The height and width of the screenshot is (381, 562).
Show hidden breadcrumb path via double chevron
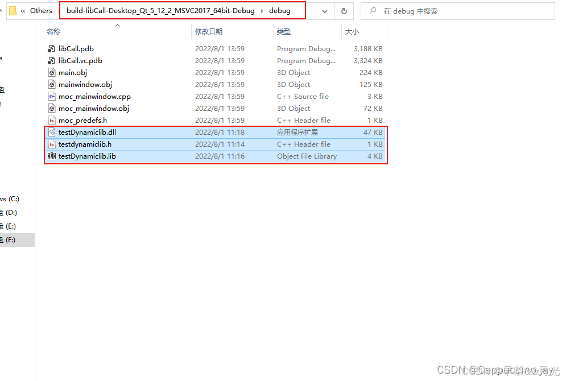23,11
